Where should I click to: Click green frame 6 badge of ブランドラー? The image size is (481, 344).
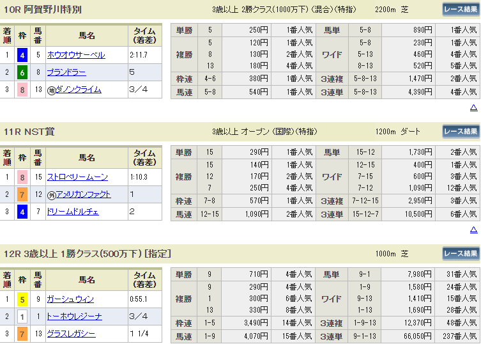pyautogui.click(x=22, y=72)
